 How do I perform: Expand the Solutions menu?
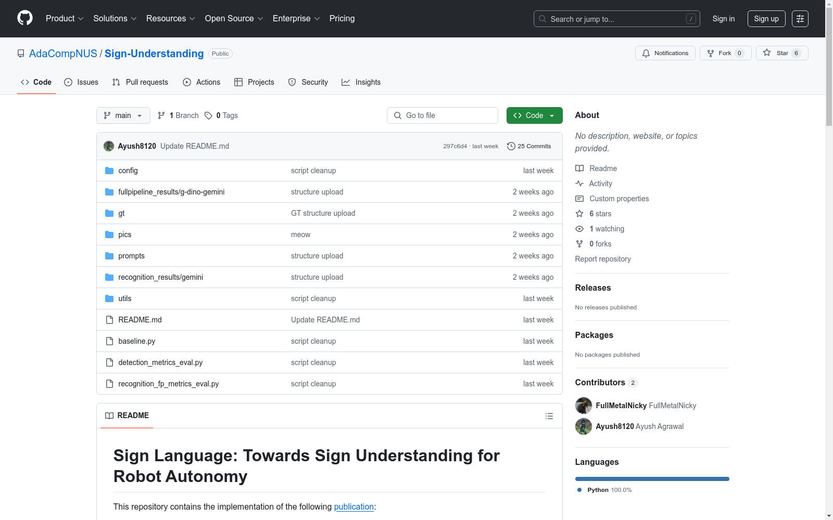[115, 18]
